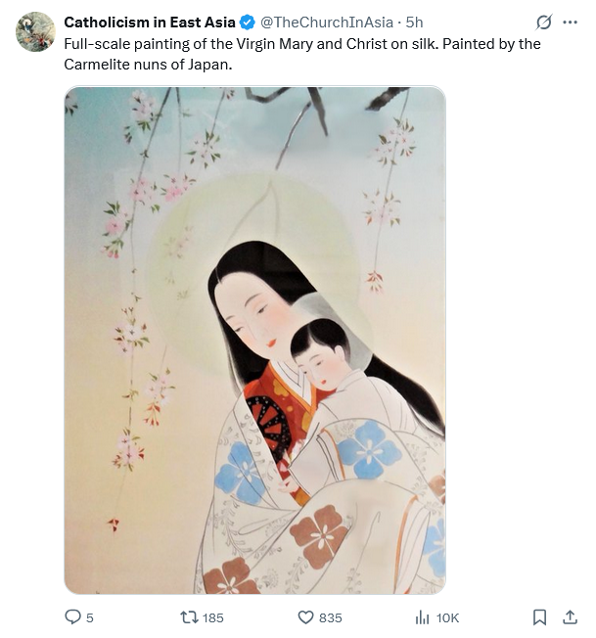This screenshot has height=638, width=596.
Task: Click the 10K views count
Action: pyautogui.click(x=447, y=617)
